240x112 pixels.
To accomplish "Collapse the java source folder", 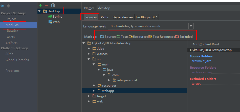I will point(99,70).
